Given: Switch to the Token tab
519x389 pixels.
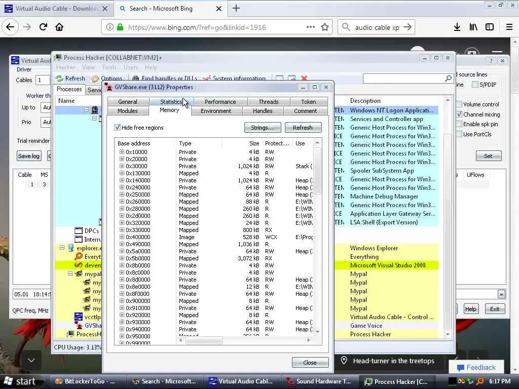Looking at the screenshot, I should 309,102.
